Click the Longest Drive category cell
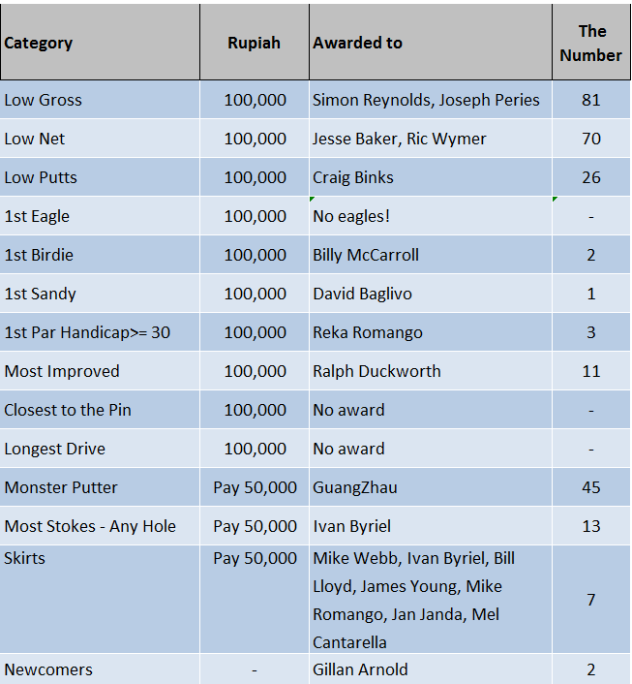 (55, 449)
